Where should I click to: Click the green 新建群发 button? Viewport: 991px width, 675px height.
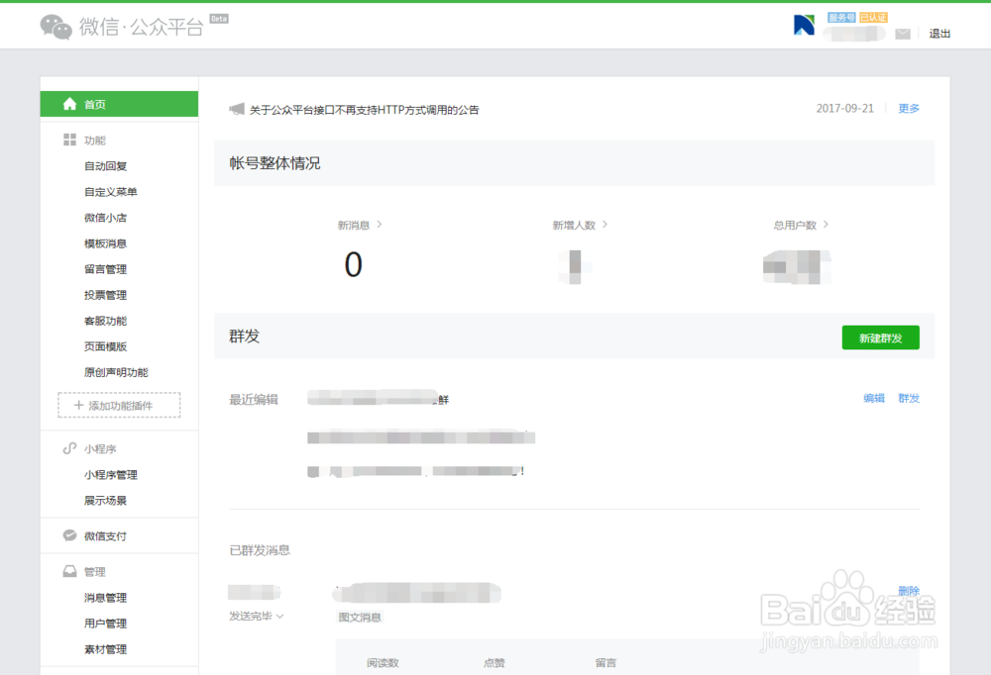tap(880, 337)
